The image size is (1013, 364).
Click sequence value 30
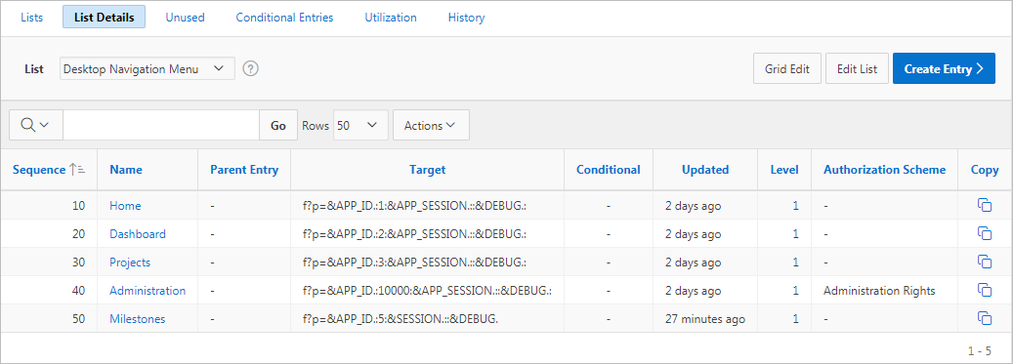tap(79, 263)
